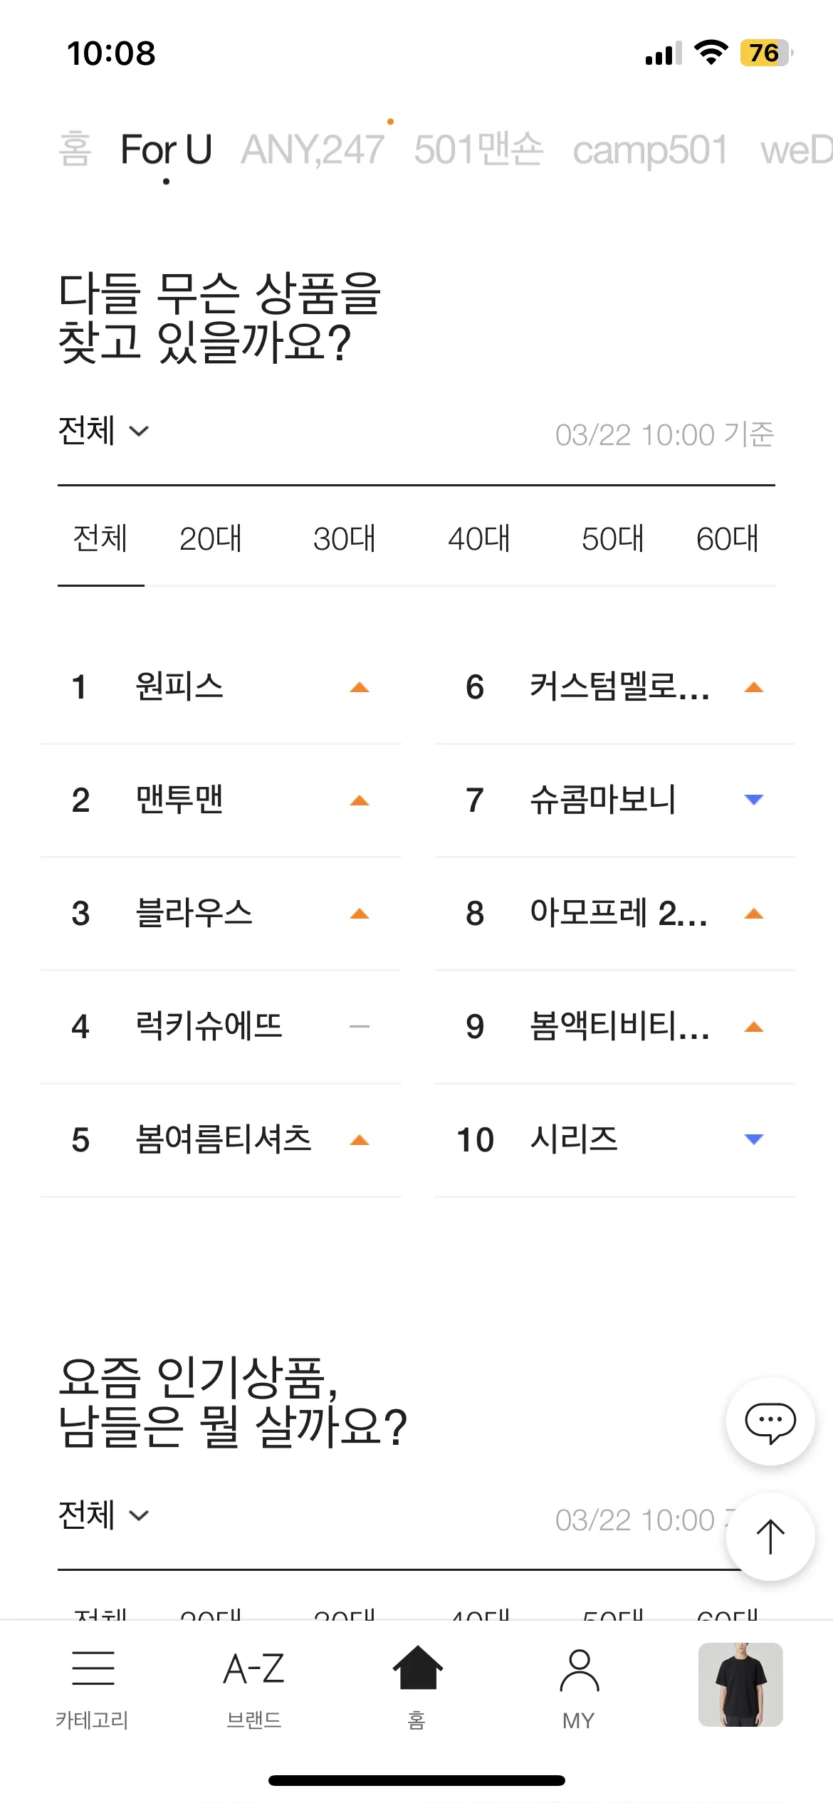
Task: Tap the blue down arrow beside 슈콤마보니
Action: [x=753, y=800]
